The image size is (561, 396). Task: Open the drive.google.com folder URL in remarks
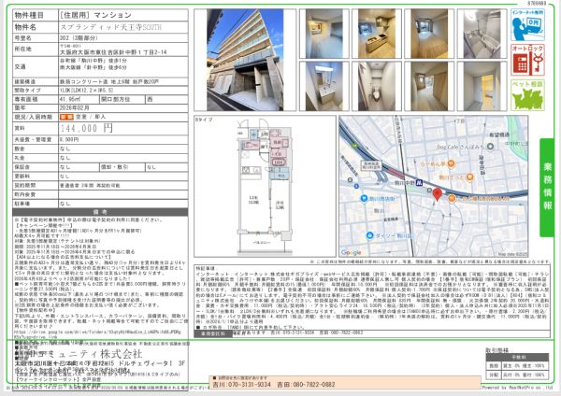pyautogui.click(x=97, y=334)
